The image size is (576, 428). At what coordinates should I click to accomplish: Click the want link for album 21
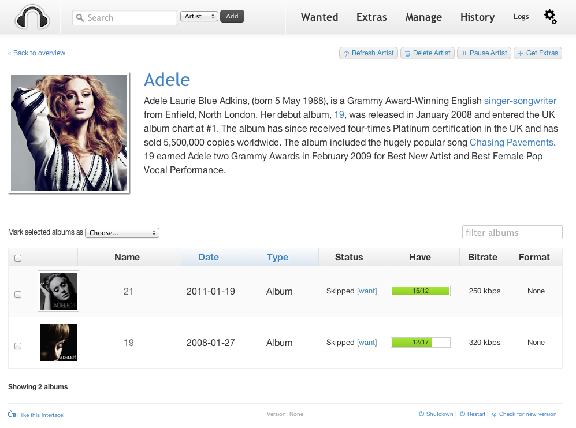tap(367, 291)
